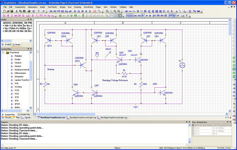237x150 pixels.
Task: Toggle the waveform curve display button
Action: click(112, 16)
